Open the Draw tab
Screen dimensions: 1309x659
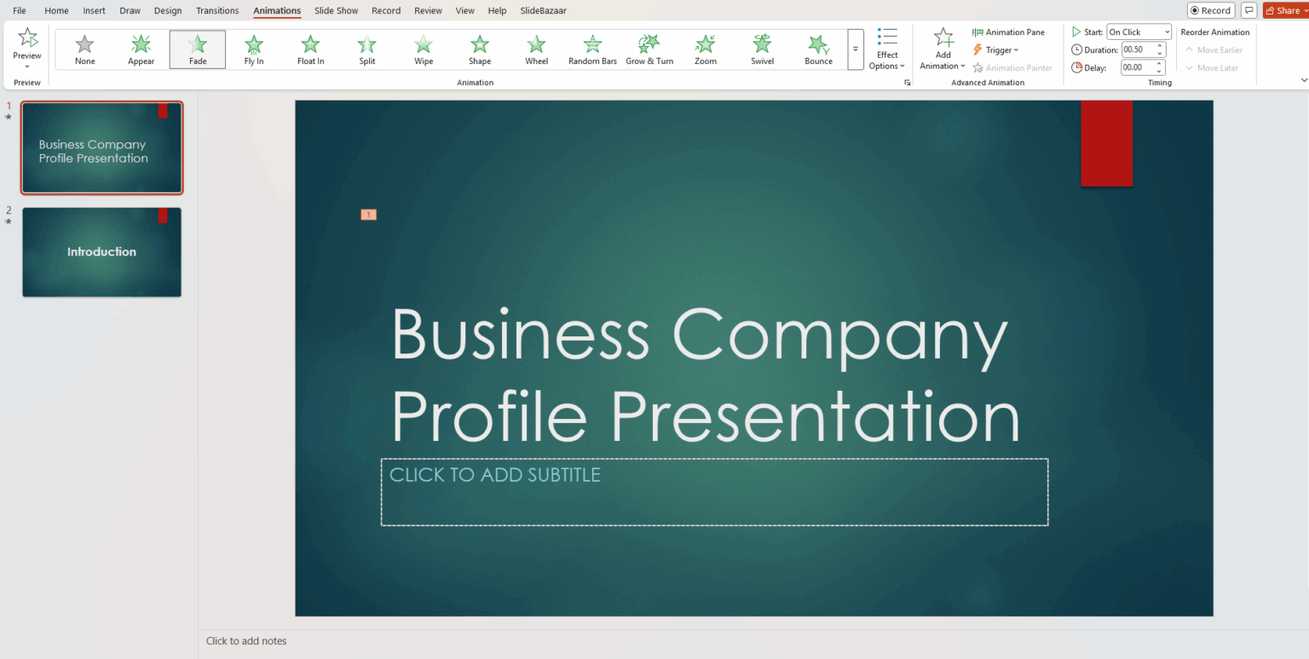(130, 10)
